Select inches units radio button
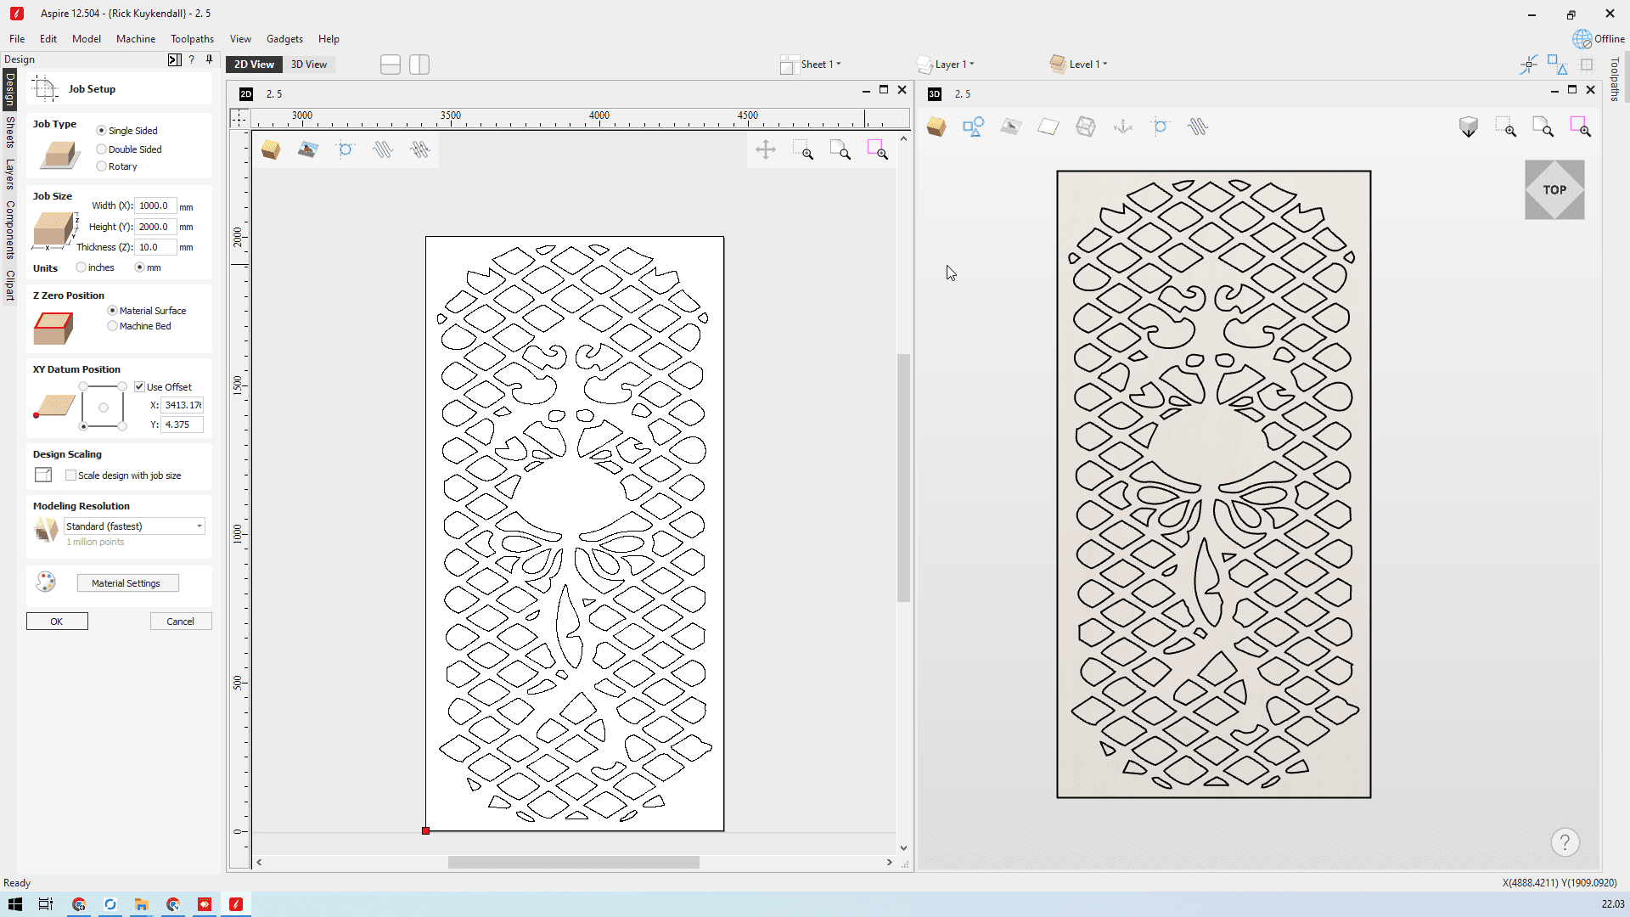The height and width of the screenshot is (917, 1630). 81,267
